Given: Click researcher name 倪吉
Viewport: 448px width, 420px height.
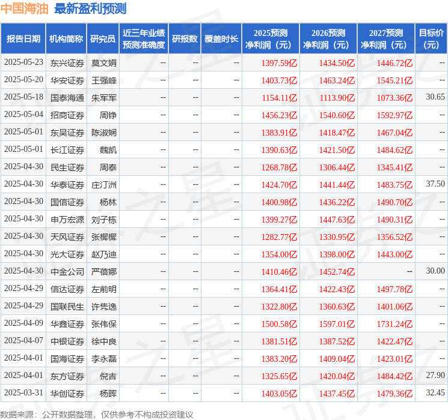Looking at the screenshot, I should 108,376.
